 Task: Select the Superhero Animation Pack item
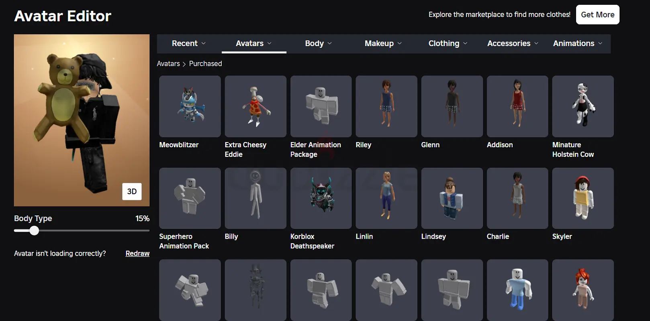tap(190, 198)
